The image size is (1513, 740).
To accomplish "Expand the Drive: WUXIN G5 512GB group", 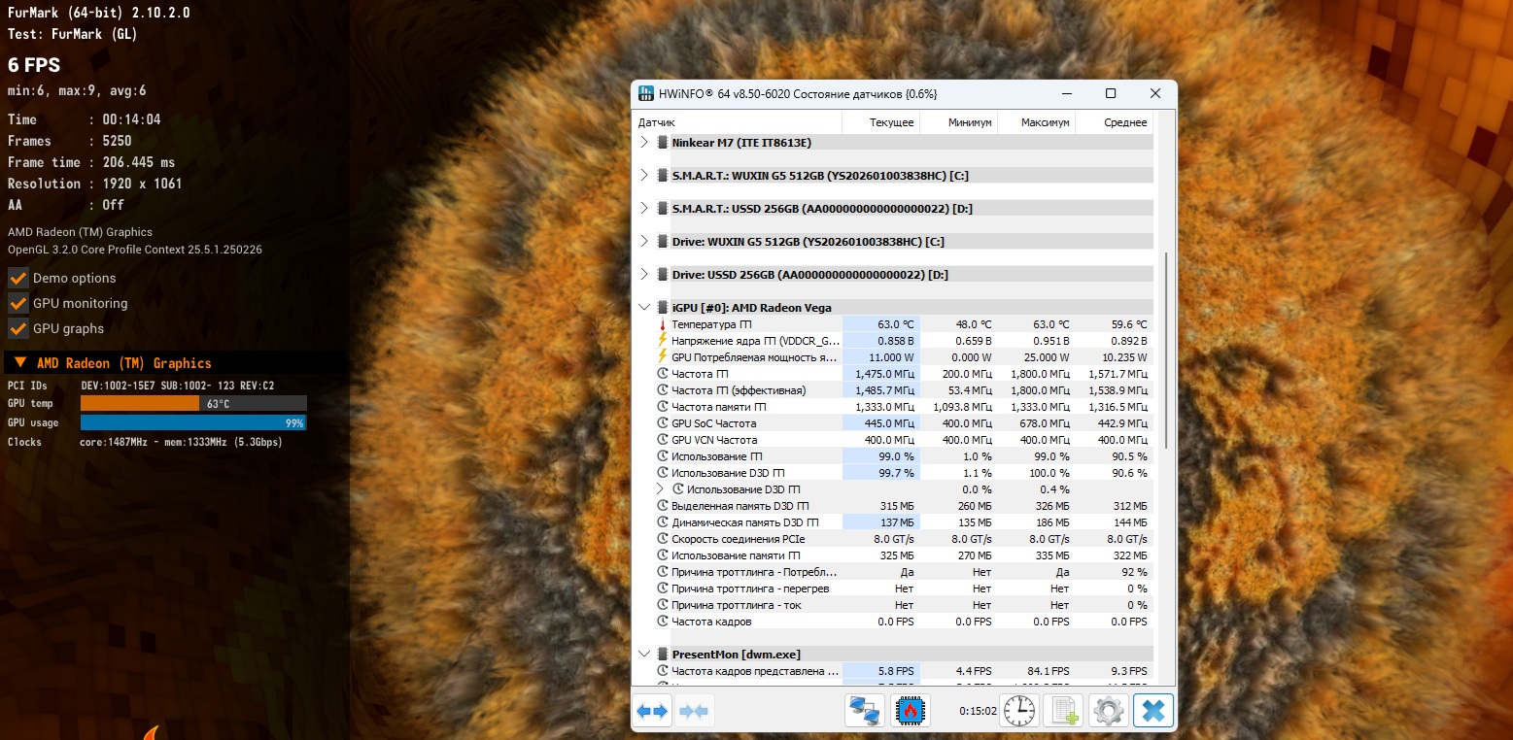I will 644,242.
